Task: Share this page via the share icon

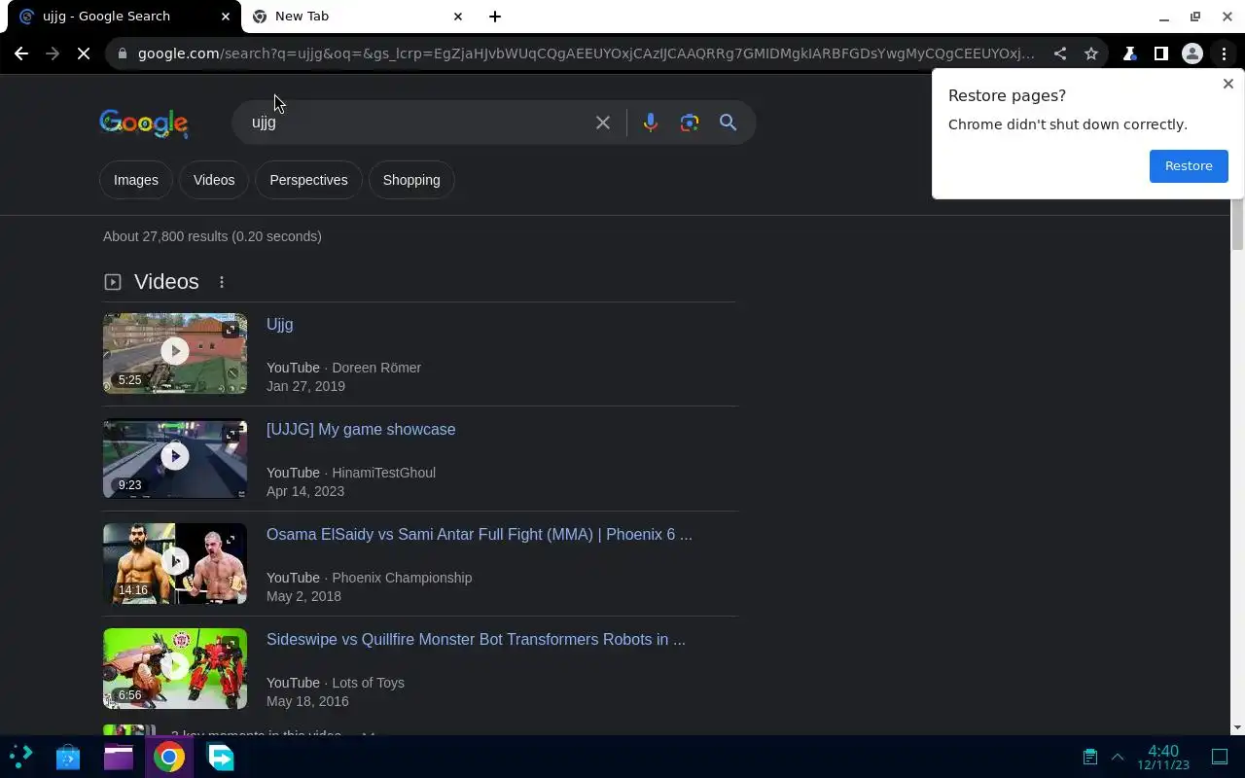Action: tap(1060, 53)
